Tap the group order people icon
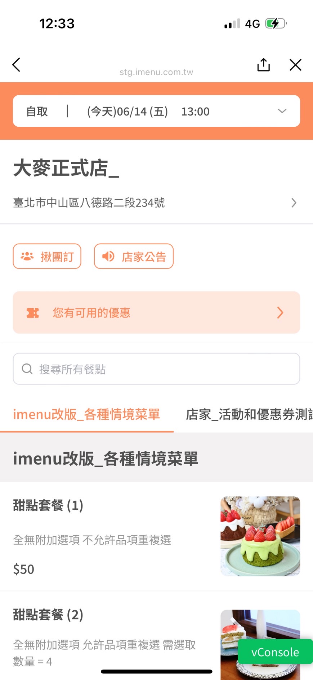Viewport: 313px width, 680px height. [27, 256]
